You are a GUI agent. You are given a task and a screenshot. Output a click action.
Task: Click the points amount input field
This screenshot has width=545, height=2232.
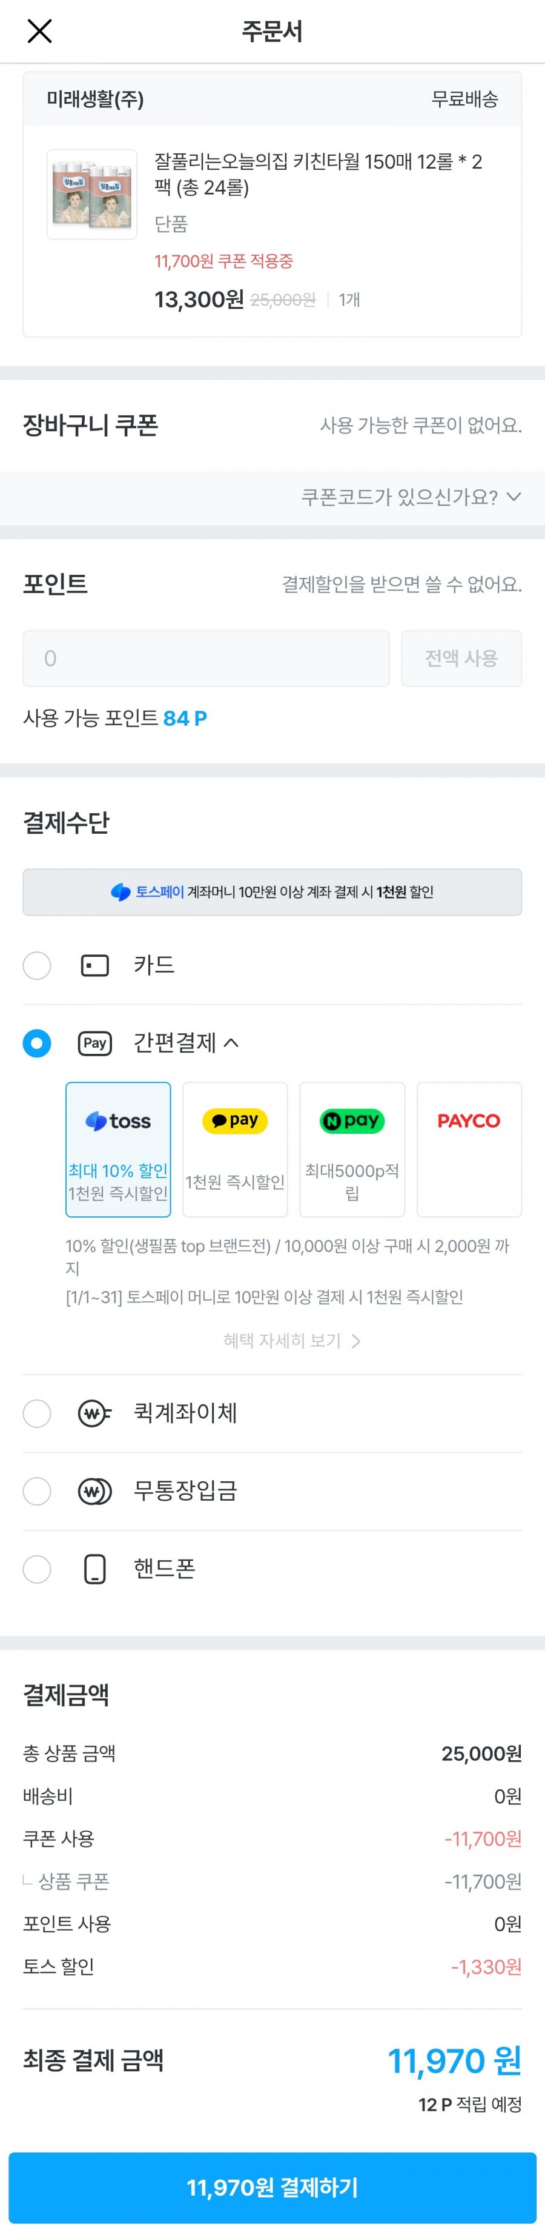click(x=206, y=659)
